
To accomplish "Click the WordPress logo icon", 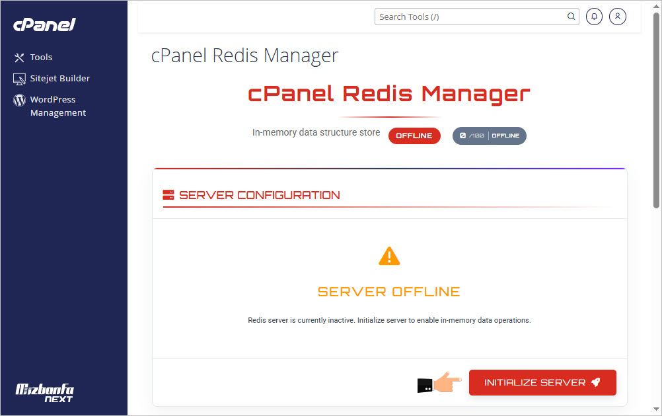I will [x=19, y=100].
